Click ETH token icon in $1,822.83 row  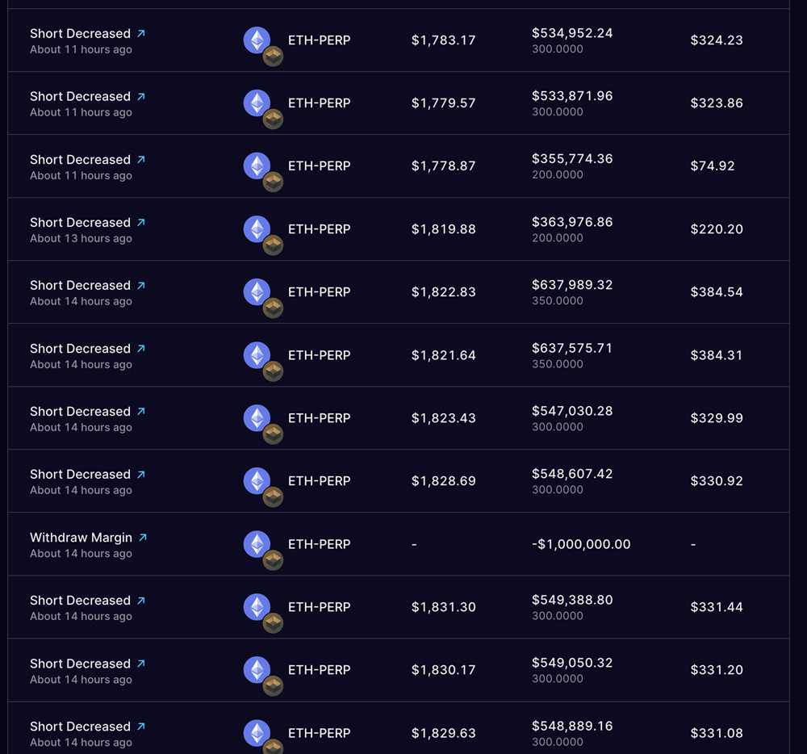coord(257,291)
